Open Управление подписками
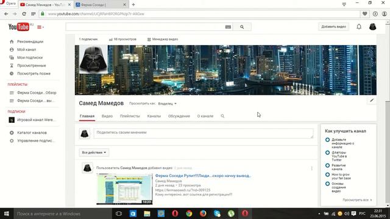This screenshot has width=390, height=219. pyautogui.click(x=35, y=141)
